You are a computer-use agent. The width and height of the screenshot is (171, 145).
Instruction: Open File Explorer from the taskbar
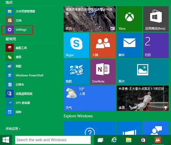click(129, 140)
